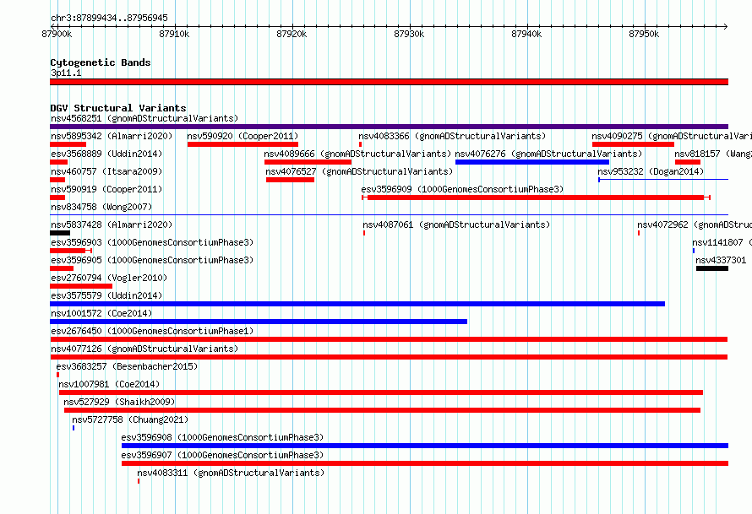Click the chr3:87899434..87956945 coordinates text

pos(109,18)
